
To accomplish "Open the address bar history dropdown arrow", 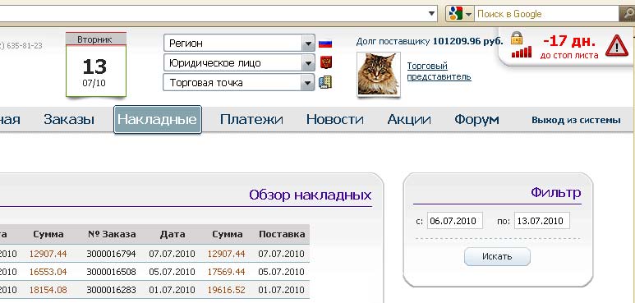I will pos(432,14).
